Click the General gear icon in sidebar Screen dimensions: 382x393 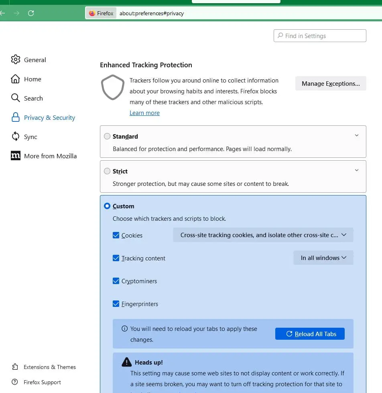15,60
